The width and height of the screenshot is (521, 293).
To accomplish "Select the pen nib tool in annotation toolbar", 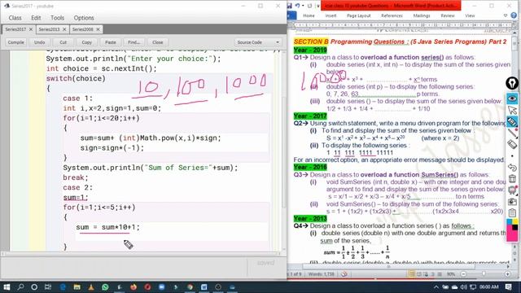I will point(512,83).
